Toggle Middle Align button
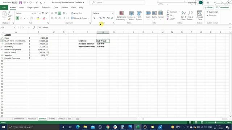 click(x=56, y=13)
